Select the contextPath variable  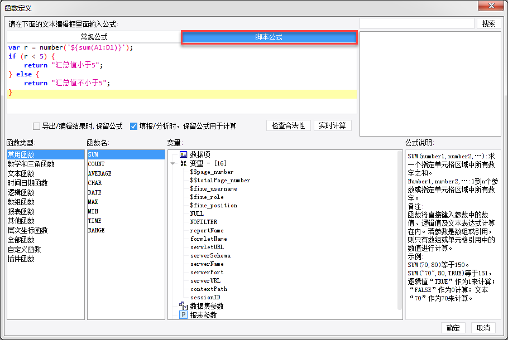209,289
